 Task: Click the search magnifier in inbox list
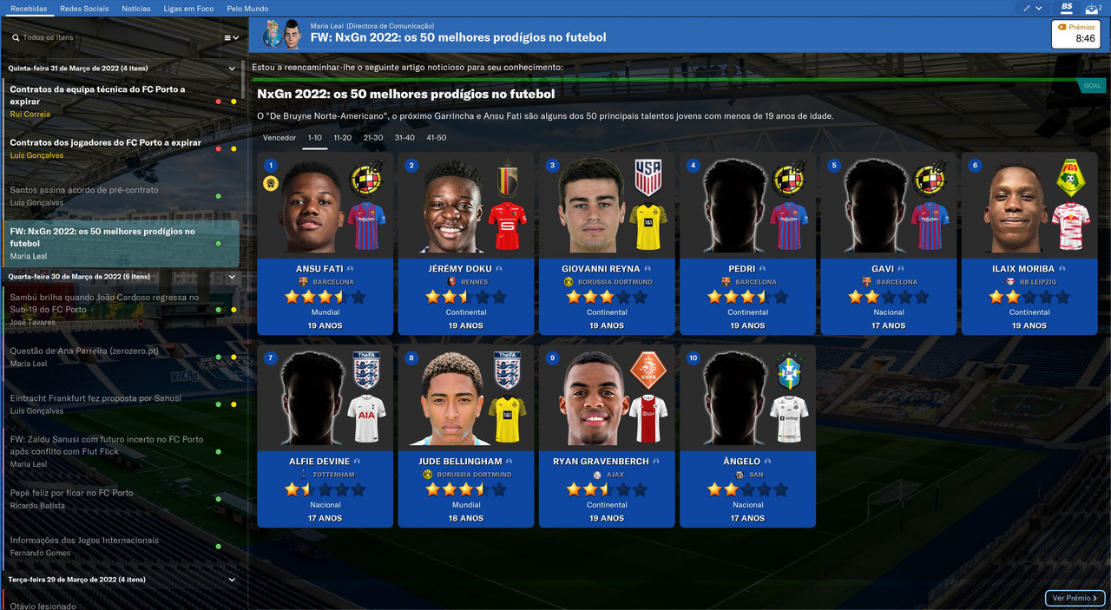(15, 38)
